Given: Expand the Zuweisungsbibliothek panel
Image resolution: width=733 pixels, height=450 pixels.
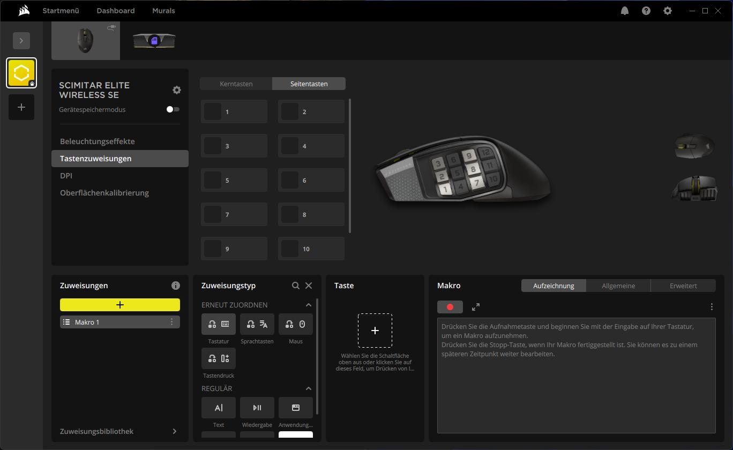Looking at the screenshot, I should (175, 431).
